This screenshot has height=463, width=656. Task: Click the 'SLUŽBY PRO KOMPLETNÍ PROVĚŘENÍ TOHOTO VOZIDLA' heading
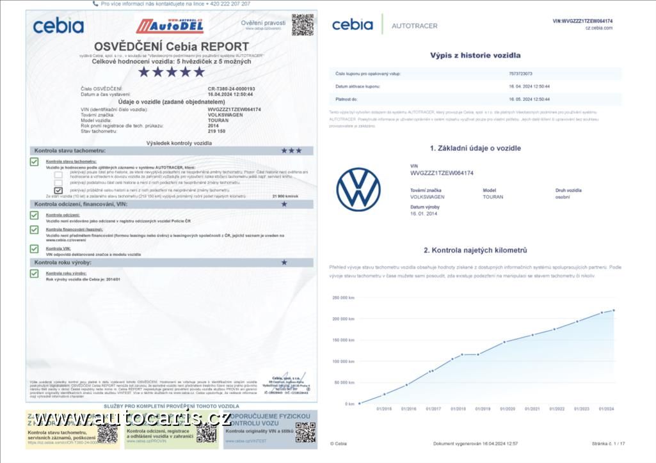(x=172, y=406)
